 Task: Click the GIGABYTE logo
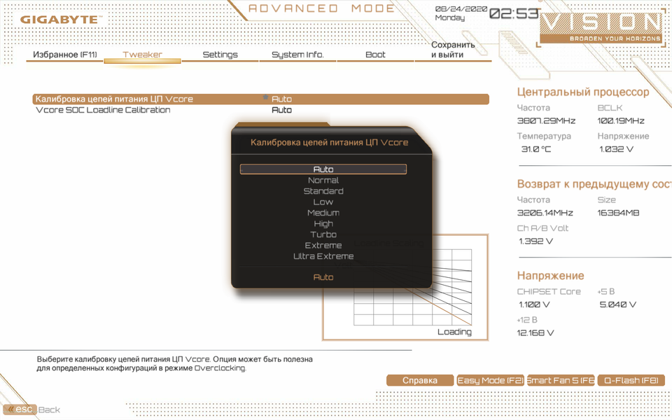click(62, 20)
